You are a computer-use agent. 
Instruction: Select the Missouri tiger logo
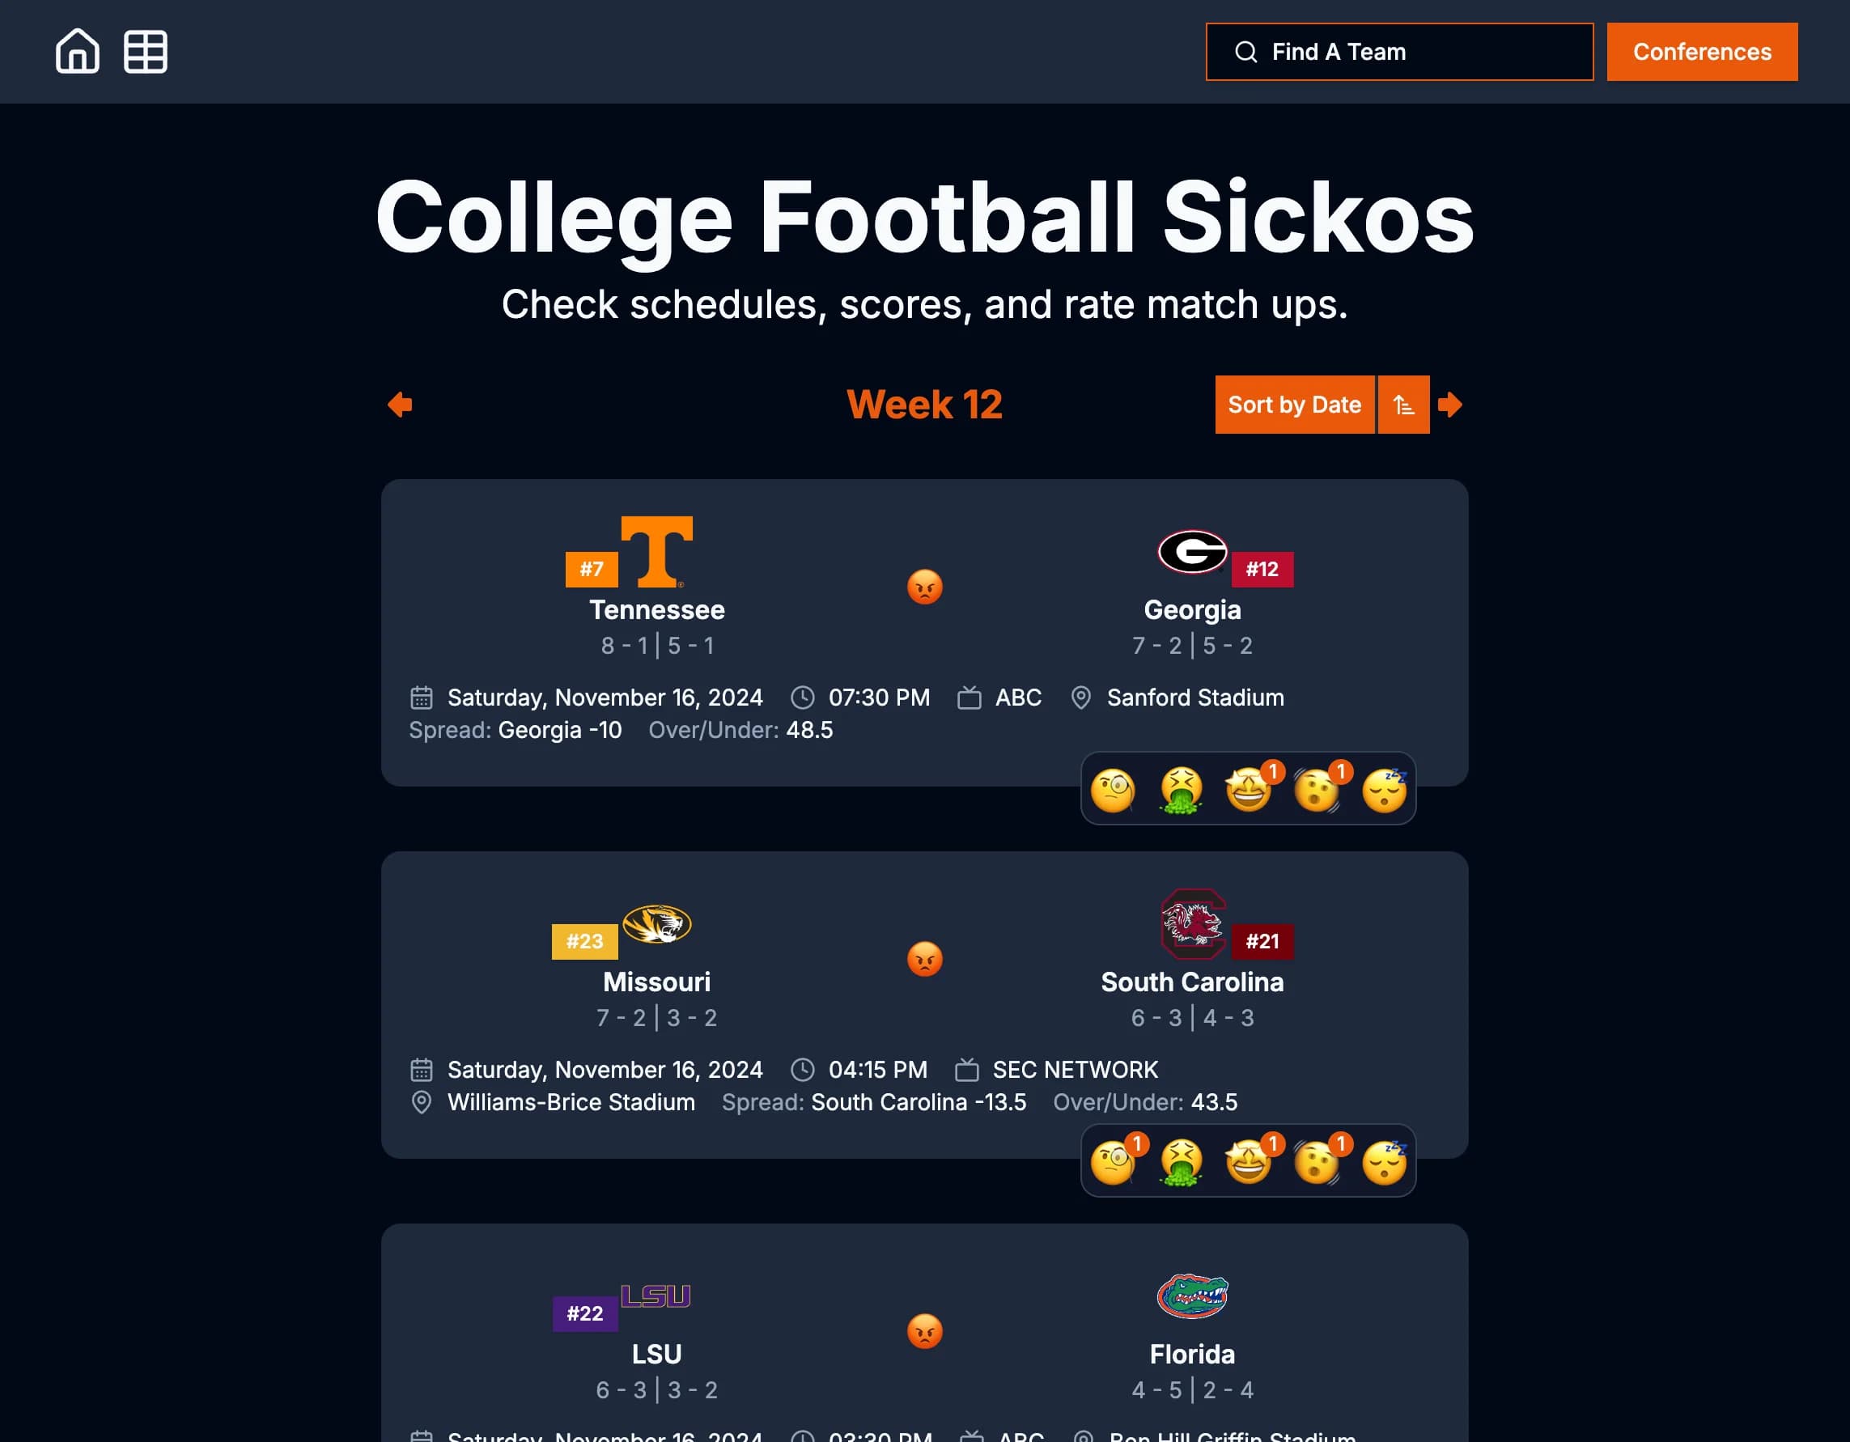pyautogui.click(x=656, y=923)
